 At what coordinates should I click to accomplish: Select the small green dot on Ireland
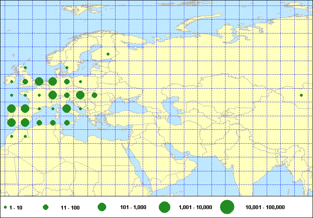11,81
